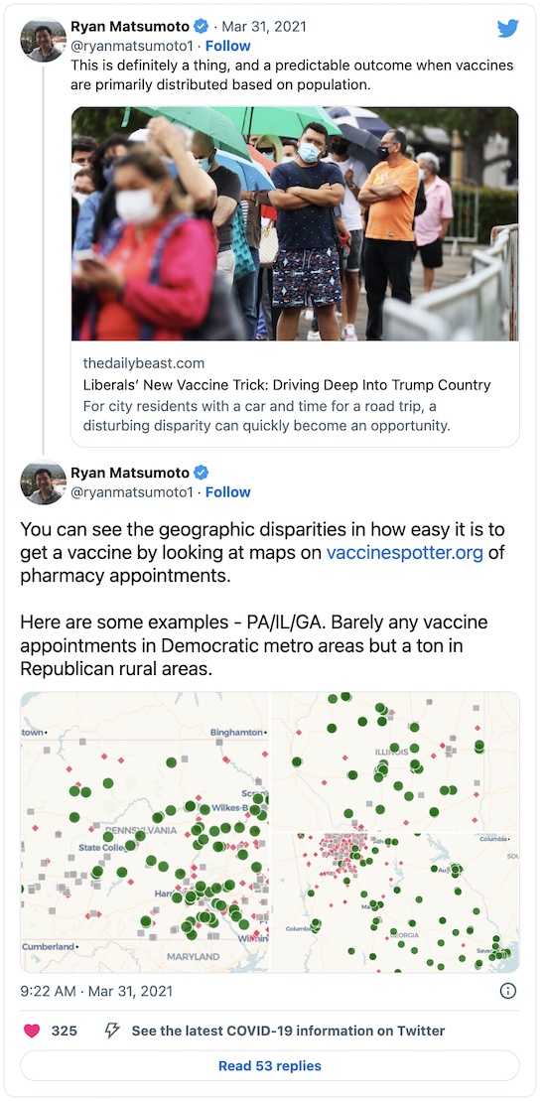Click verified badge beside top Ryan Matsumoto

202,27
